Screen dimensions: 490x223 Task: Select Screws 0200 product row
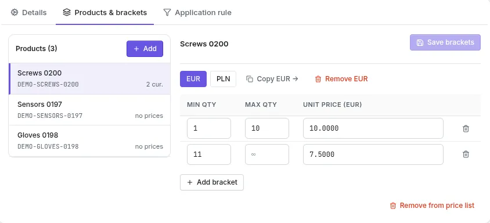coord(89,79)
